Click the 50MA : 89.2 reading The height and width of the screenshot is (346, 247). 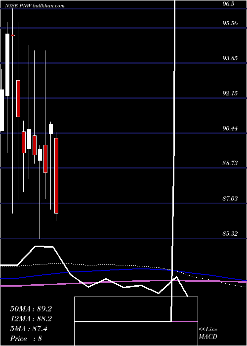31,309
